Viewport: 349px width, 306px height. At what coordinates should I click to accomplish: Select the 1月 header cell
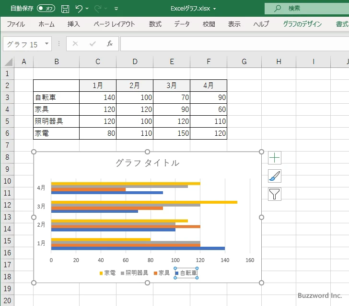click(98, 86)
